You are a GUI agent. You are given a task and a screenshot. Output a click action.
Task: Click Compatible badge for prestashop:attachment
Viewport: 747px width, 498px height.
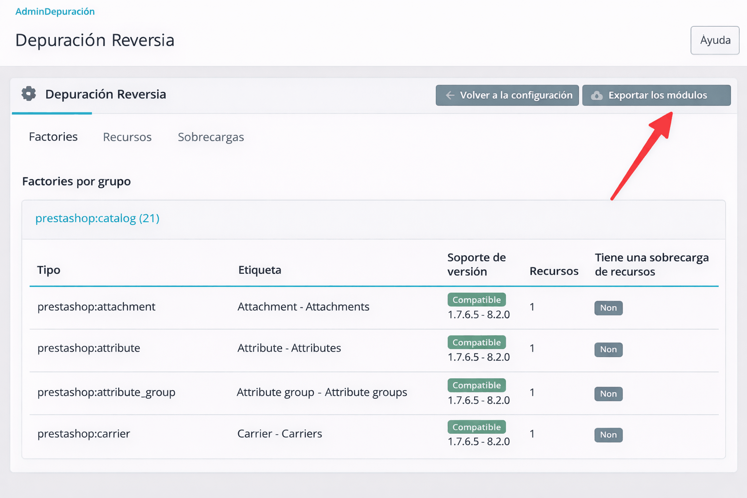point(476,300)
